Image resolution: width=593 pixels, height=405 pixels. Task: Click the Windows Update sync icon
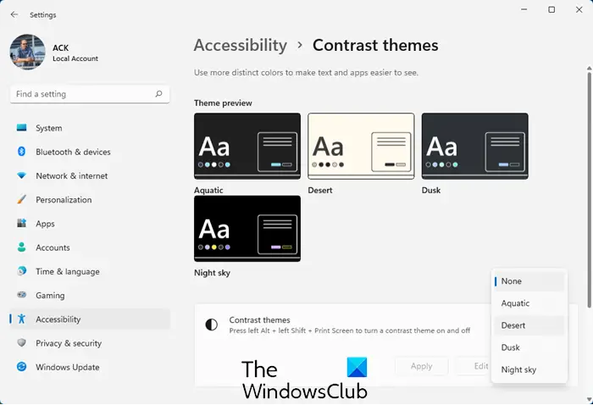(21, 367)
